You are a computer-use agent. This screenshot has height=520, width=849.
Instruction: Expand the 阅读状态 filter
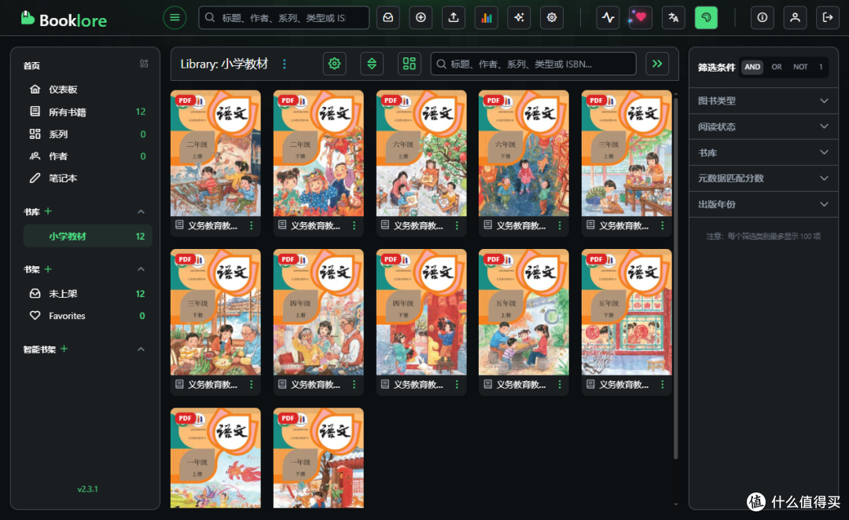tap(763, 126)
